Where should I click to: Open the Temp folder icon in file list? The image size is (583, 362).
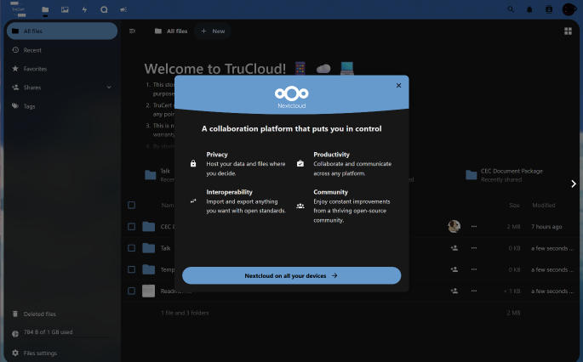(149, 269)
